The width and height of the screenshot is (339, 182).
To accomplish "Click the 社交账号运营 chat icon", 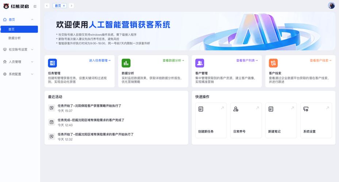I will tap(5, 50).
